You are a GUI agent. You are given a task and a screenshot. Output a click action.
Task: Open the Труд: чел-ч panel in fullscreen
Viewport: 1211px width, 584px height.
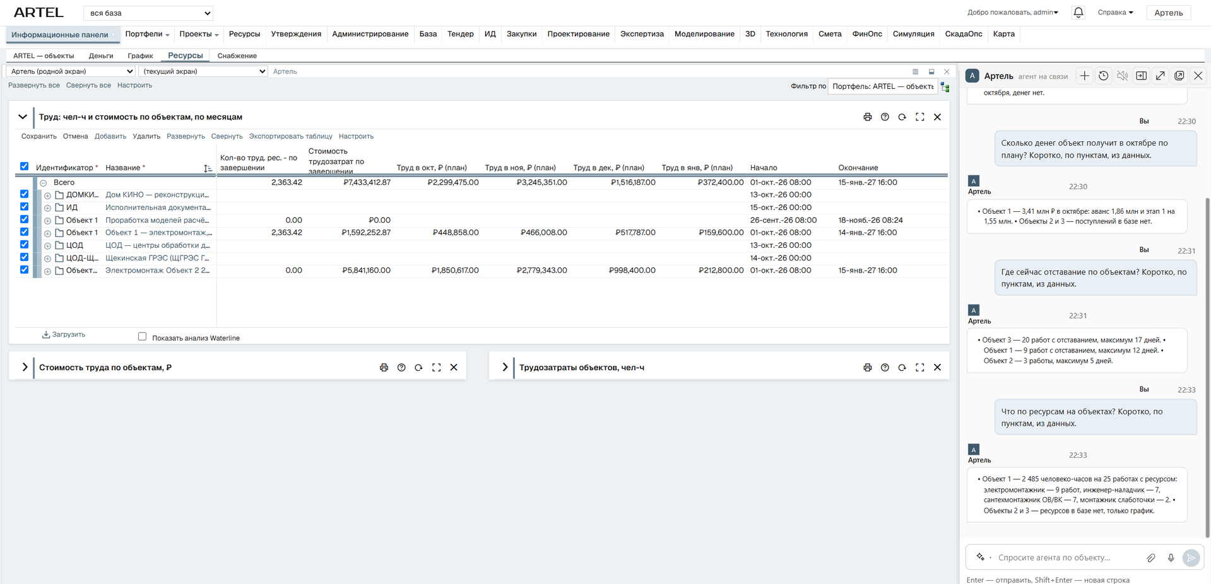coord(919,117)
